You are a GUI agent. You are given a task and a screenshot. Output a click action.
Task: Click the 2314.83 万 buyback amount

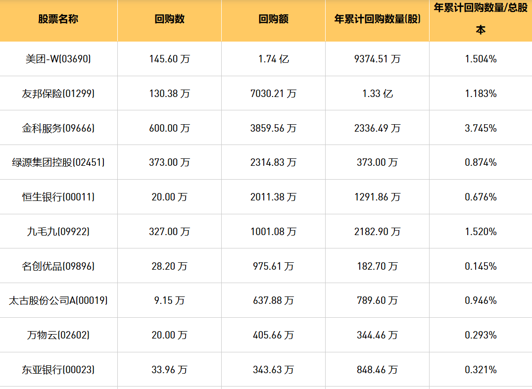tap(274, 163)
